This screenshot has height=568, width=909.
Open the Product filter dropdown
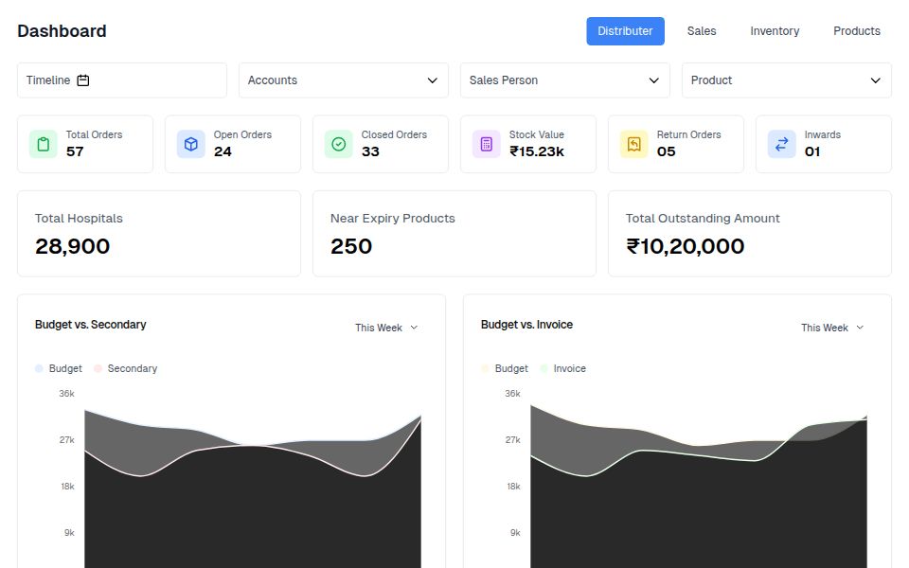[786, 80]
